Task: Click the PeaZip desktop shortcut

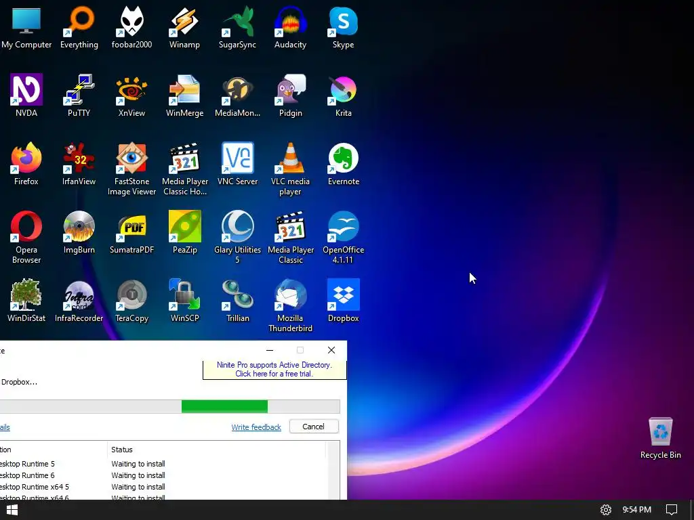Action: pos(184,233)
